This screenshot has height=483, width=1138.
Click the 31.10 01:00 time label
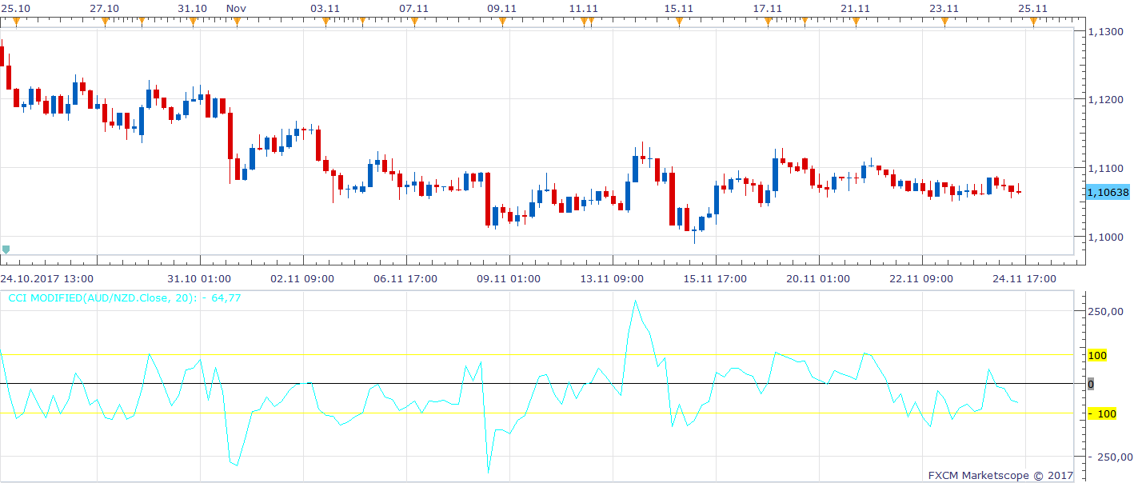(x=198, y=278)
